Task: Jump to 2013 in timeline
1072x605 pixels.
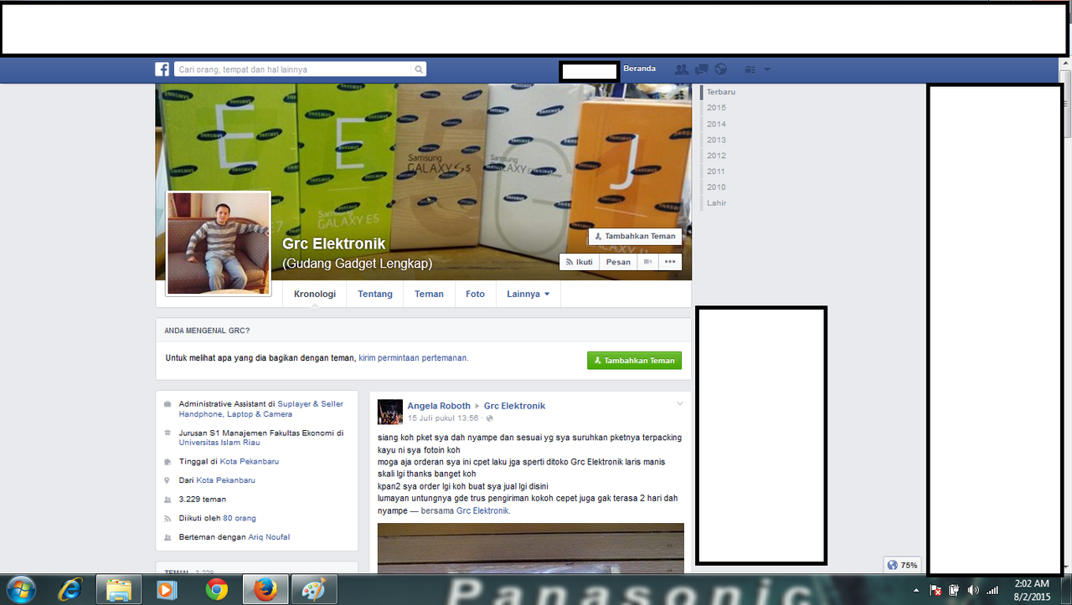Action: click(716, 140)
